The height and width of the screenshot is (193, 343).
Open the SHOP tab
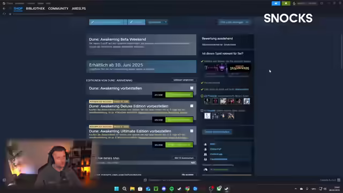[18, 9]
